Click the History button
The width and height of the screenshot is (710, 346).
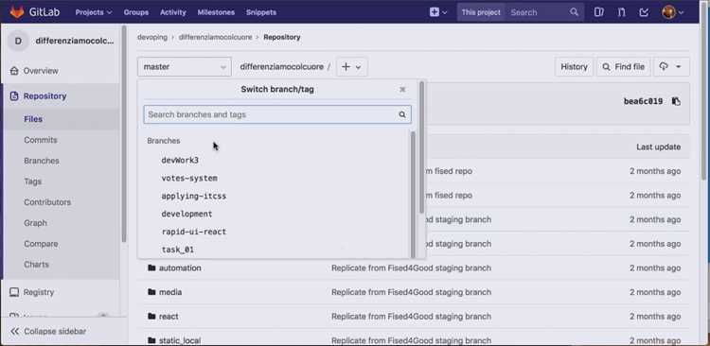coord(574,66)
